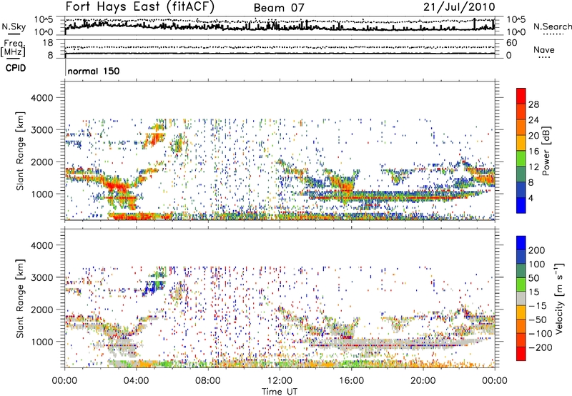The height and width of the screenshot is (396, 572).
Task: Click the "N.Search" legend label
Action: [x=553, y=26]
